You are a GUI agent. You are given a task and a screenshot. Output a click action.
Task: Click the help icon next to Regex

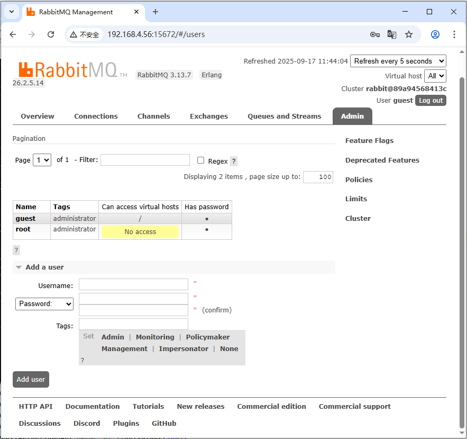pyautogui.click(x=234, y=162)
